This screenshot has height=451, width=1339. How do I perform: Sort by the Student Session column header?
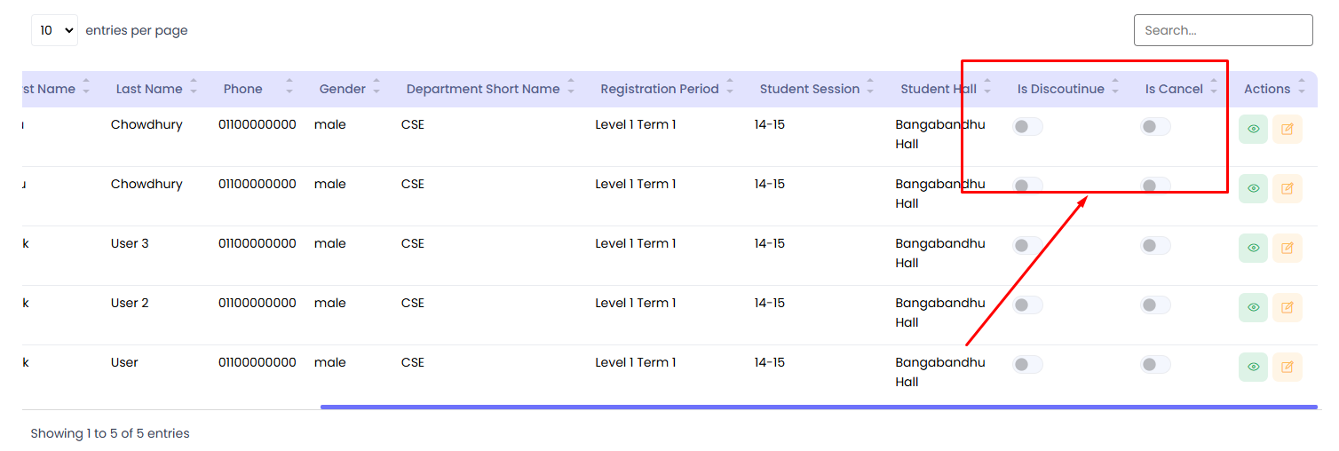[810, 89]
